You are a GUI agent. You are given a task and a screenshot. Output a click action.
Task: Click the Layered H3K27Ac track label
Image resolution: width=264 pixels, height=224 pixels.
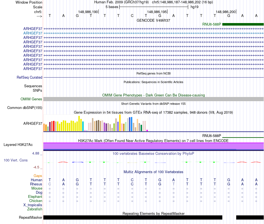coord(18,145)
